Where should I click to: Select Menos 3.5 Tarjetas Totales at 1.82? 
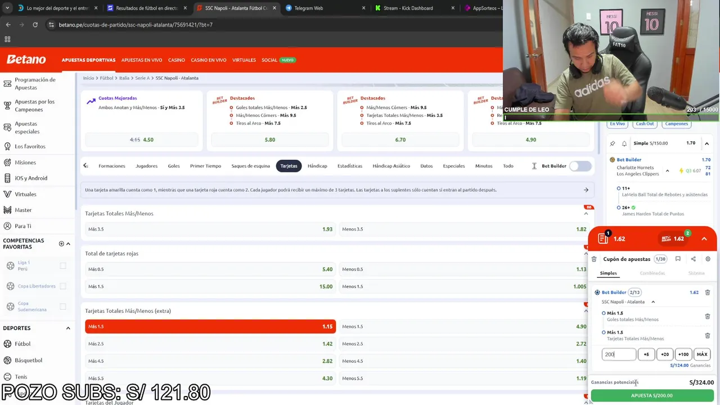tap(464, 229)
